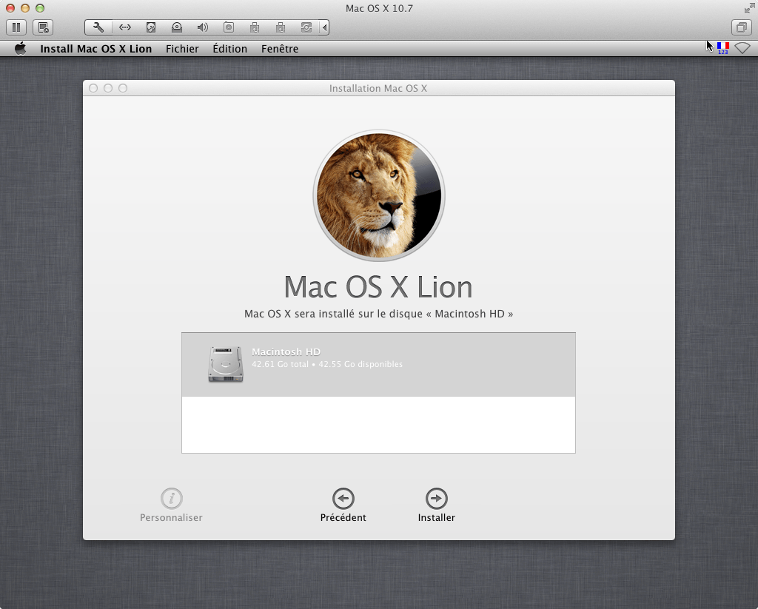Open the Fichier menu
This screenshot has width=758, height=609.
[182, 49]
